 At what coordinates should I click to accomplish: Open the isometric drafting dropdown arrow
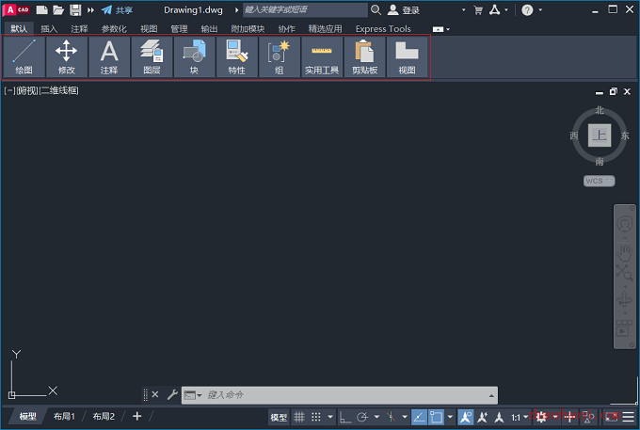405,417
